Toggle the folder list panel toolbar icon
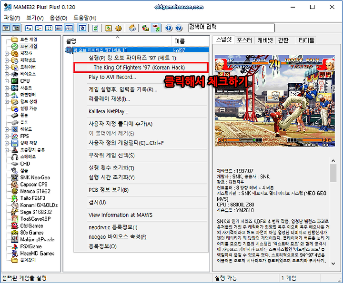This screenshot has height=284, width=343. click(6, 28)
